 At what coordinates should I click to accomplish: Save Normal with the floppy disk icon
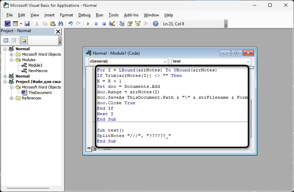click(x=27, y=24)
